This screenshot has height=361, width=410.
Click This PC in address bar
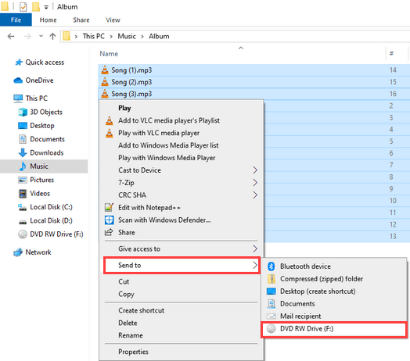click(x=93, y=36)
